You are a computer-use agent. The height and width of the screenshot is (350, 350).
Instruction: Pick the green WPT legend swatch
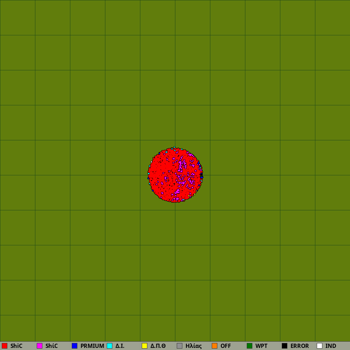click(x=250, y=346)
